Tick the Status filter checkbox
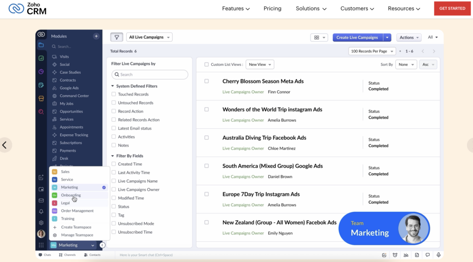Screen dimensions: 473x262 coord(114,206)
